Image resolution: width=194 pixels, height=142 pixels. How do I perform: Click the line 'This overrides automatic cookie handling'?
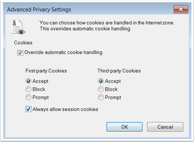[85, 29]
